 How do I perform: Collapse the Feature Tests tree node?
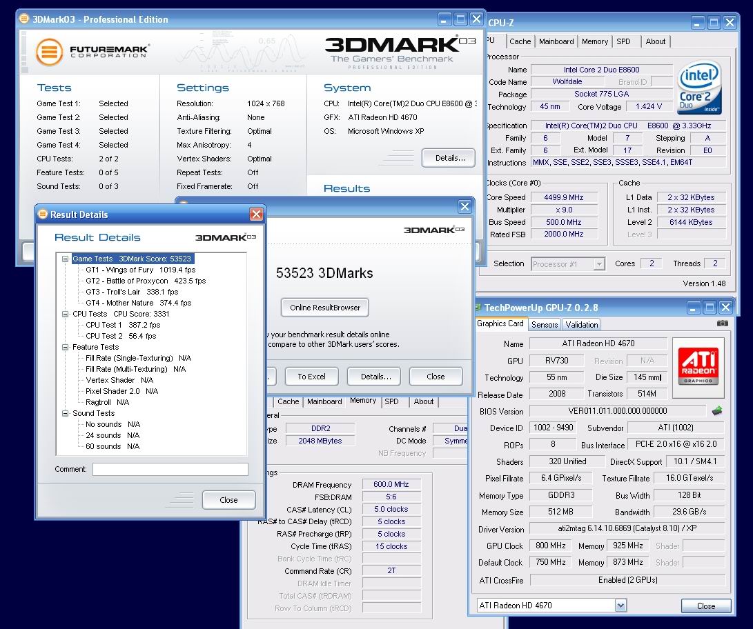pos(65,347)
